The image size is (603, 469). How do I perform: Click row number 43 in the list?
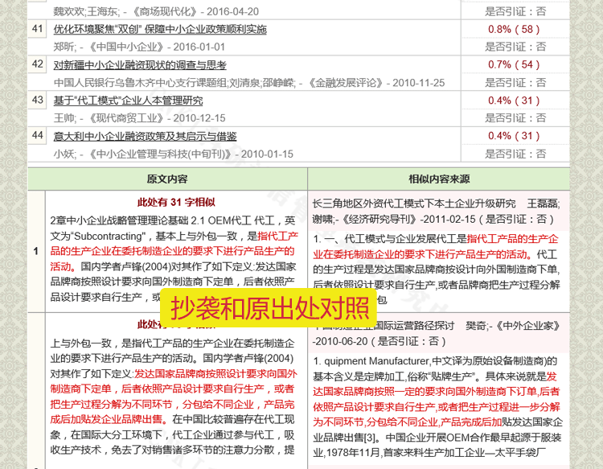click(x=38, y=101)
